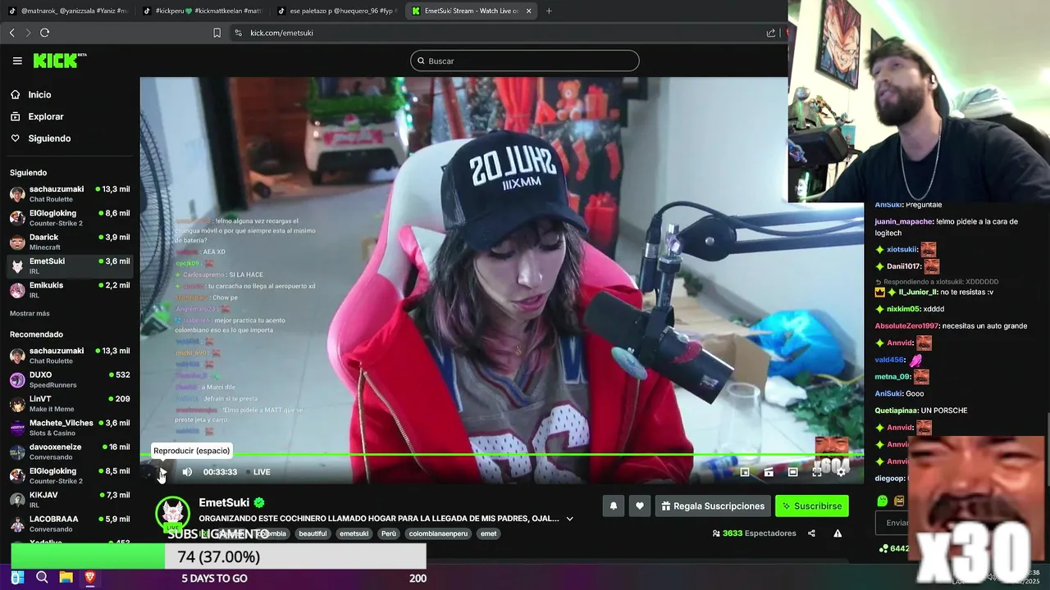Click Regala Suscripciones button
This screenshot has width=1050, height=590.
[712, 506]
